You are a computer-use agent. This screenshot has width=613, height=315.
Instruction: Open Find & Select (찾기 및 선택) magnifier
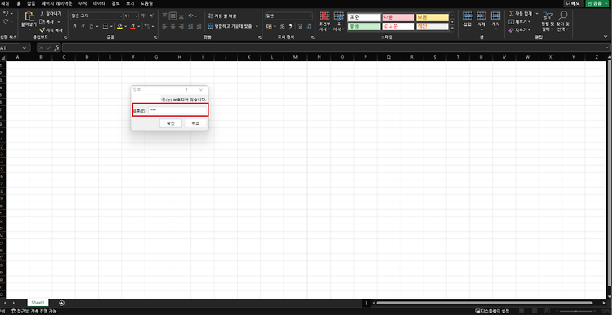tap(563, 21)
